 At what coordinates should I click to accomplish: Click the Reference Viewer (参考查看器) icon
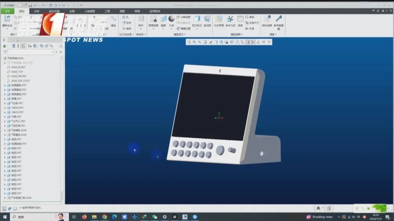tap(279, 20)
